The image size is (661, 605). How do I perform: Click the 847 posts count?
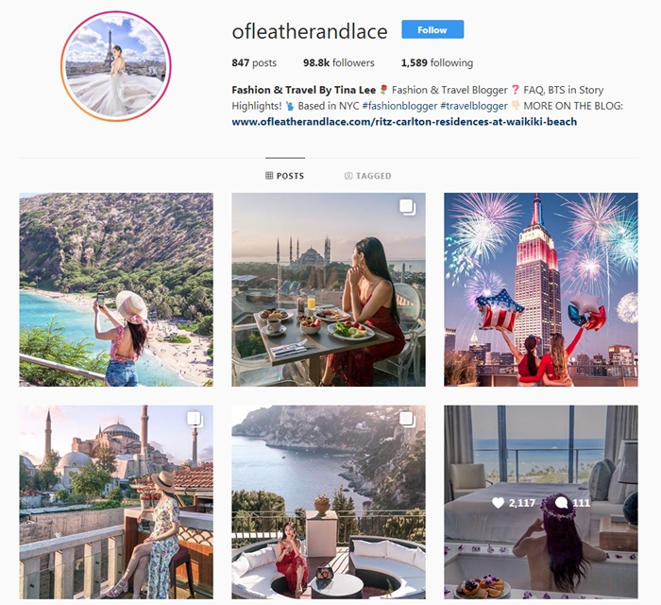point(254,62)
